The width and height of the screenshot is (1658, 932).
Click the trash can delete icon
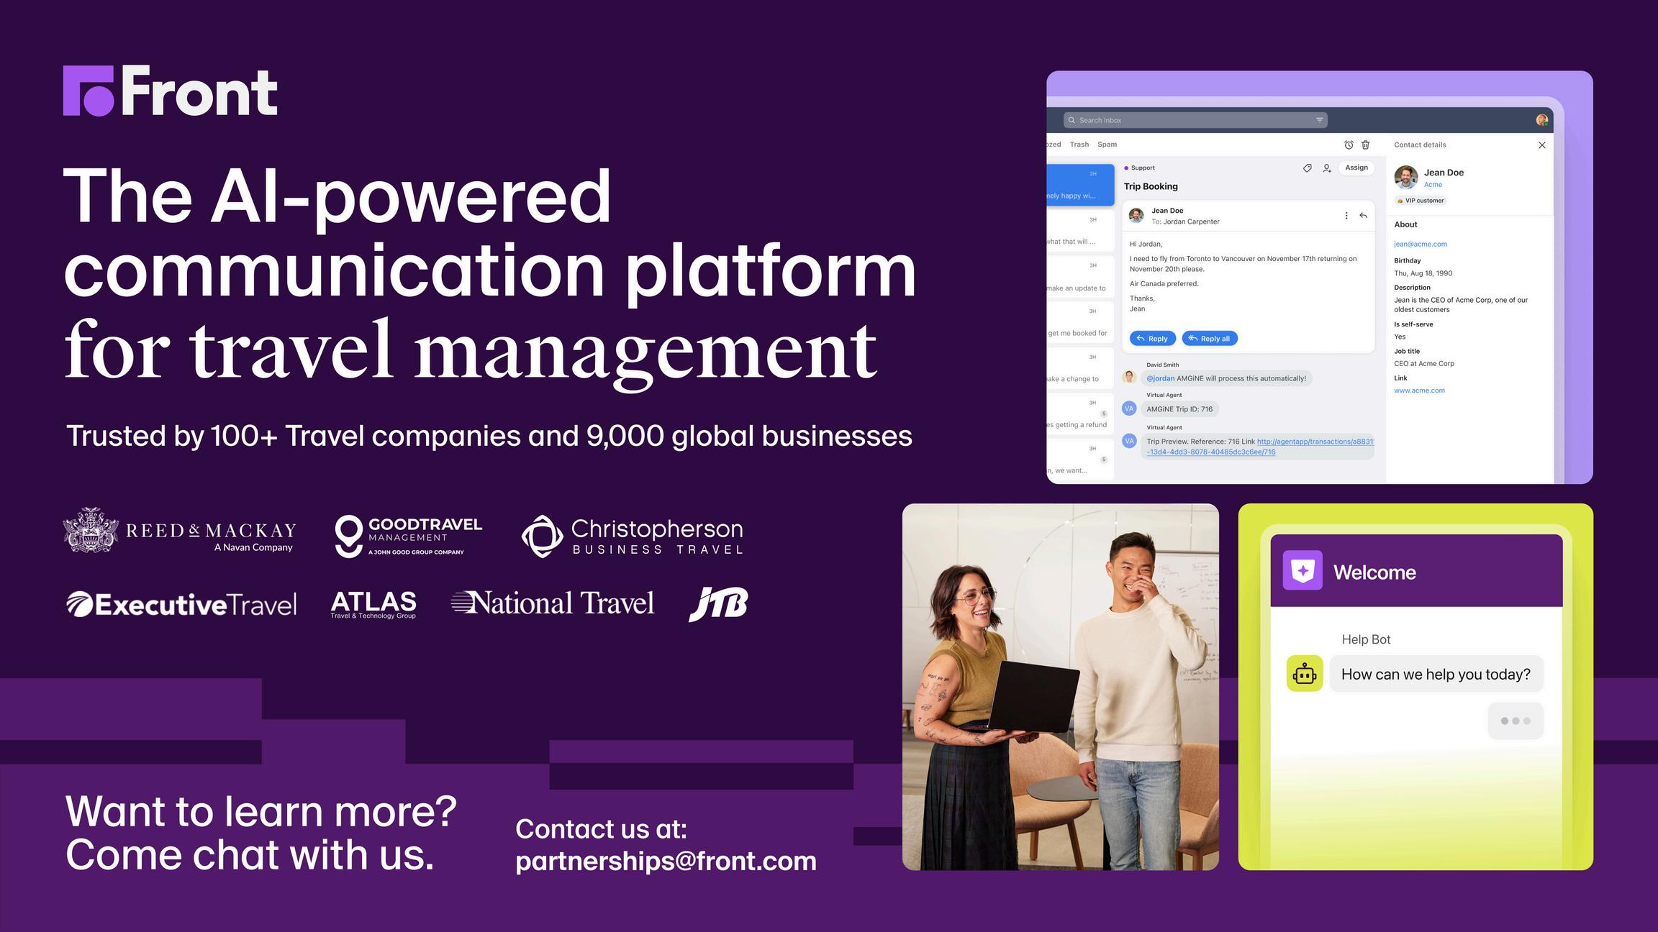[x=1365, y=145]
